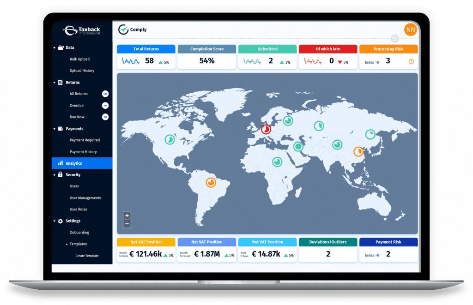473x305 pixels.
Task: Click the € 1.87M month forecast value
Action: pos(207,254)
